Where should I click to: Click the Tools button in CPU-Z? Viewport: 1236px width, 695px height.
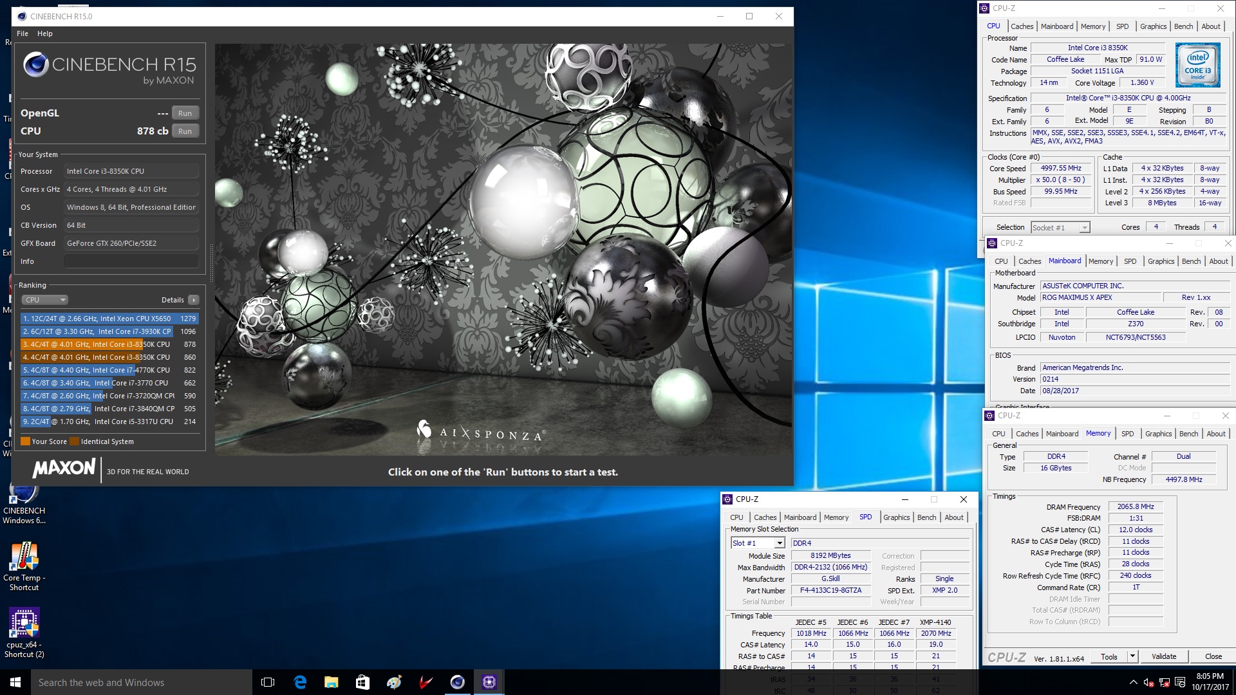(x=1109, y=656)
